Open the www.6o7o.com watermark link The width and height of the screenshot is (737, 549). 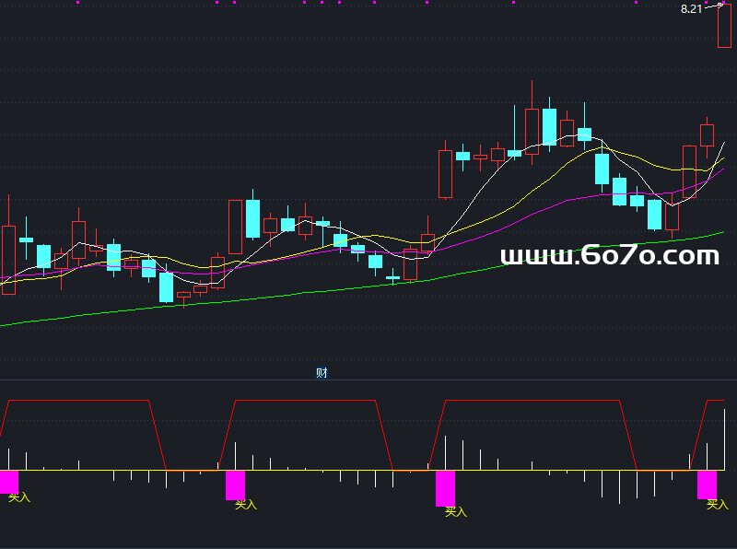click(609, 256)
